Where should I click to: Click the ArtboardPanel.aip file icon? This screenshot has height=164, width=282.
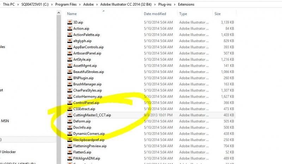coord(69,53)
